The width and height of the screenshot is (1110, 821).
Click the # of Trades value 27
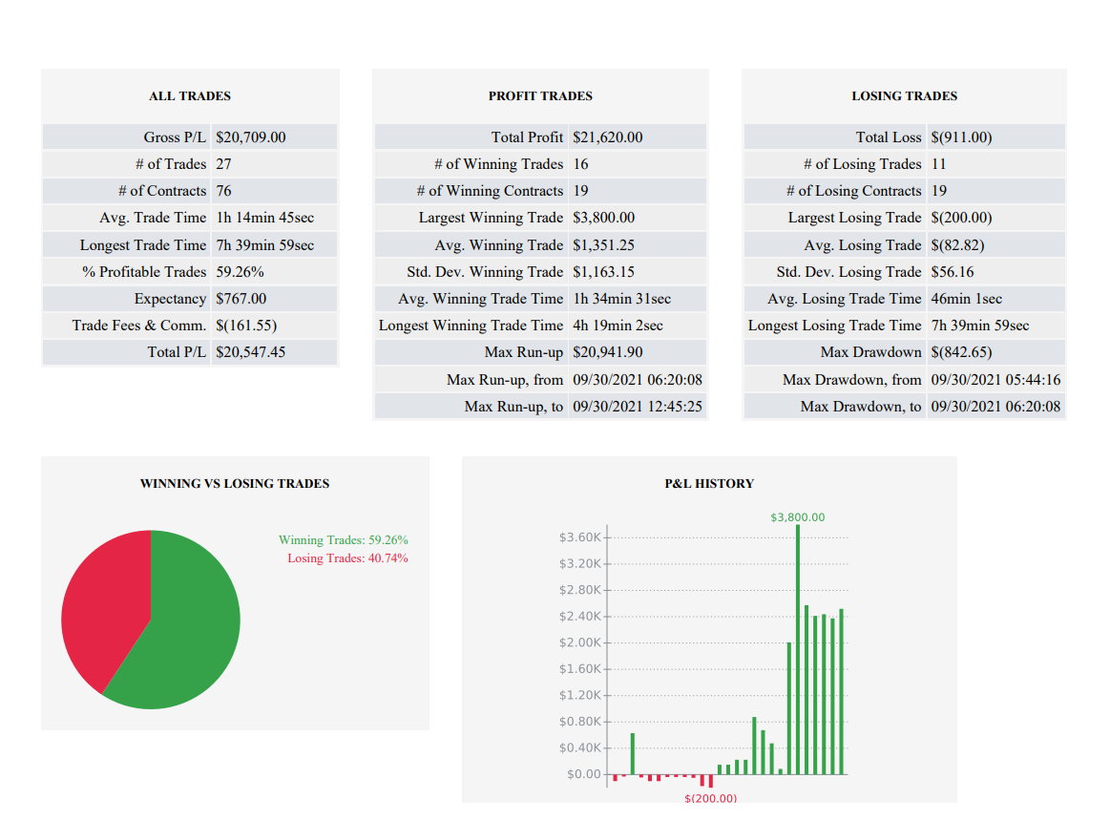point(223,163)
